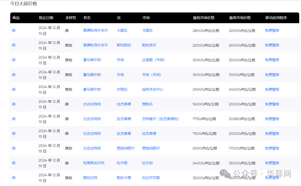
Task: Open the 杜尔加 market link
Action: (147, 163)
